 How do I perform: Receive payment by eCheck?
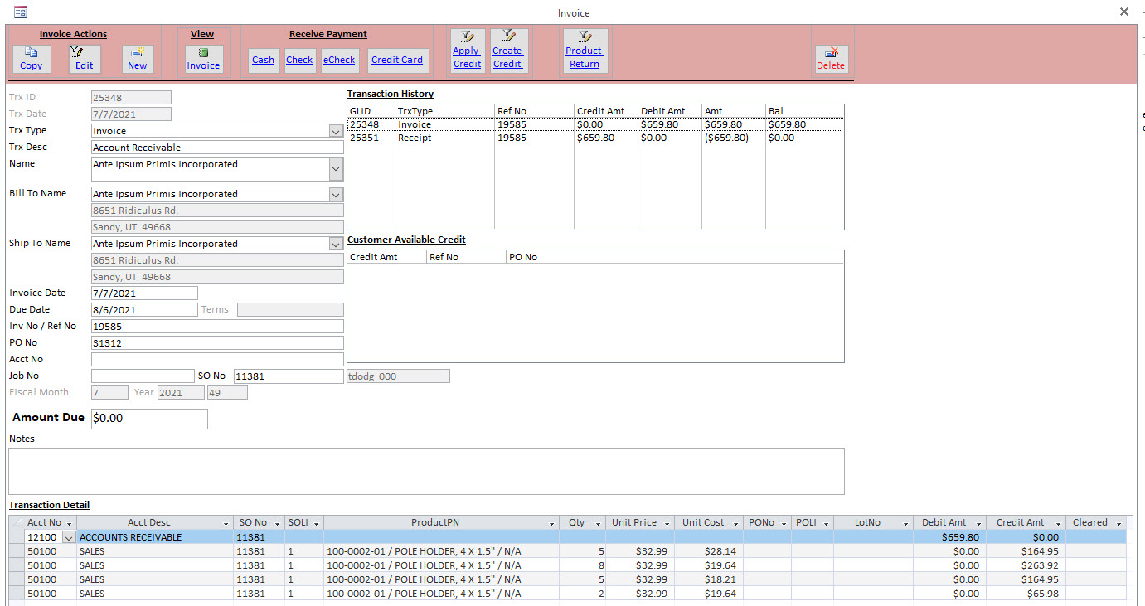(x=339, y=60)
